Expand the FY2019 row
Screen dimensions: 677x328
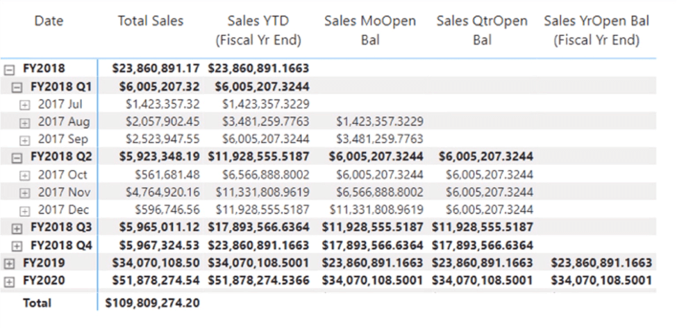(10, 263)
